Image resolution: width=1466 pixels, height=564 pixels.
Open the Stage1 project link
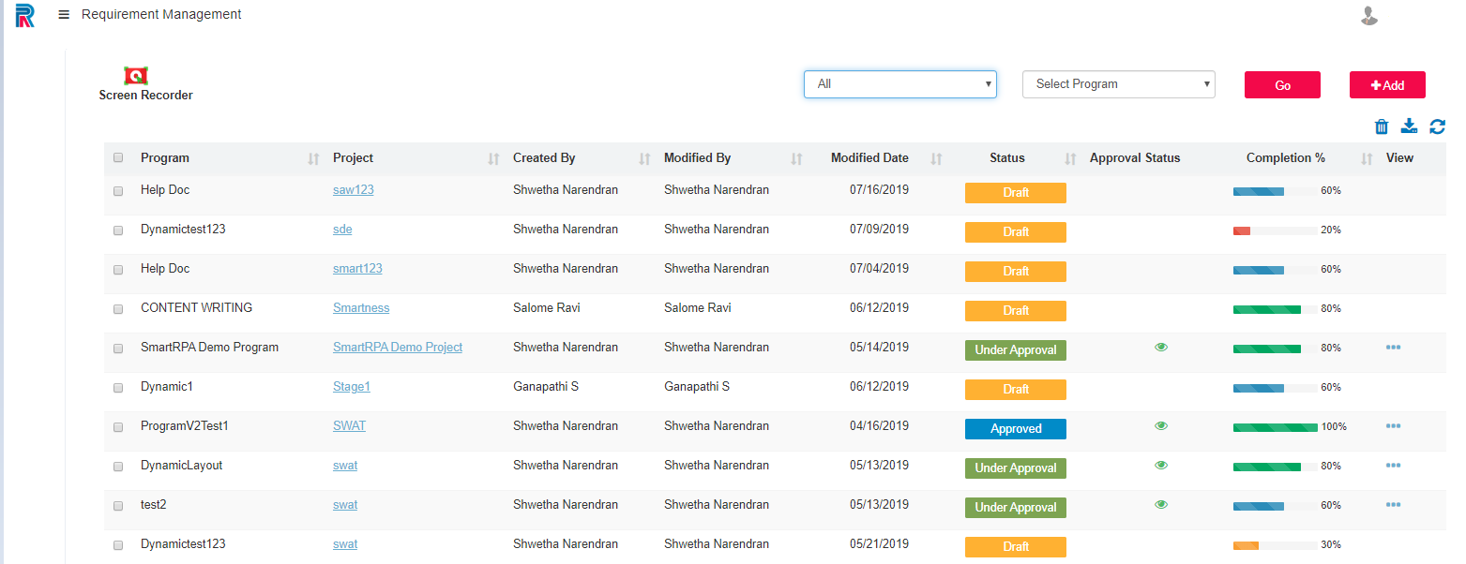click(x=352, y=387)
